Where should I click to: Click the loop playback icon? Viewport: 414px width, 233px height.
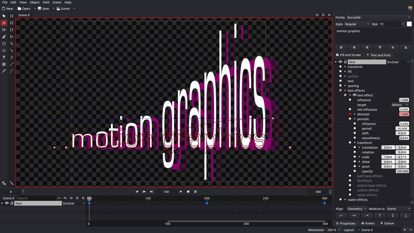(195, 192)
